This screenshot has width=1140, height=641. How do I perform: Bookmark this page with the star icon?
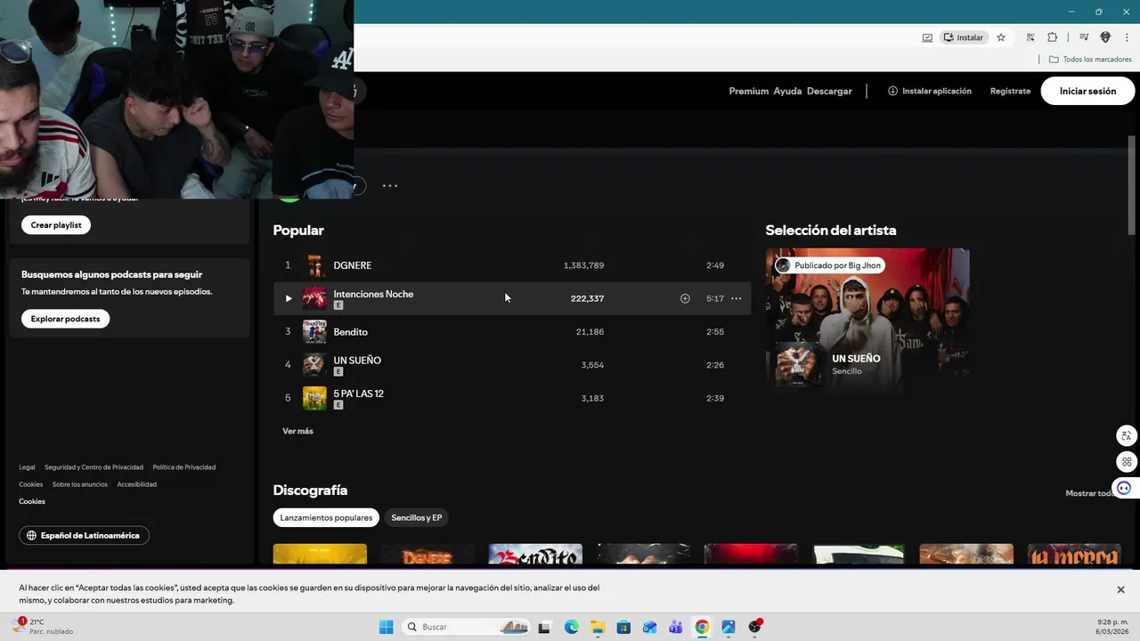pos(1001,37)
